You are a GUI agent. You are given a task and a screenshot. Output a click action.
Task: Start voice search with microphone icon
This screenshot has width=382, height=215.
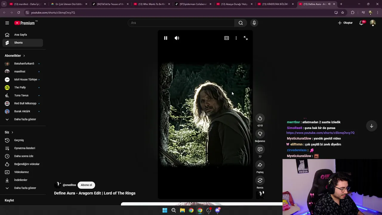[254, 23]
